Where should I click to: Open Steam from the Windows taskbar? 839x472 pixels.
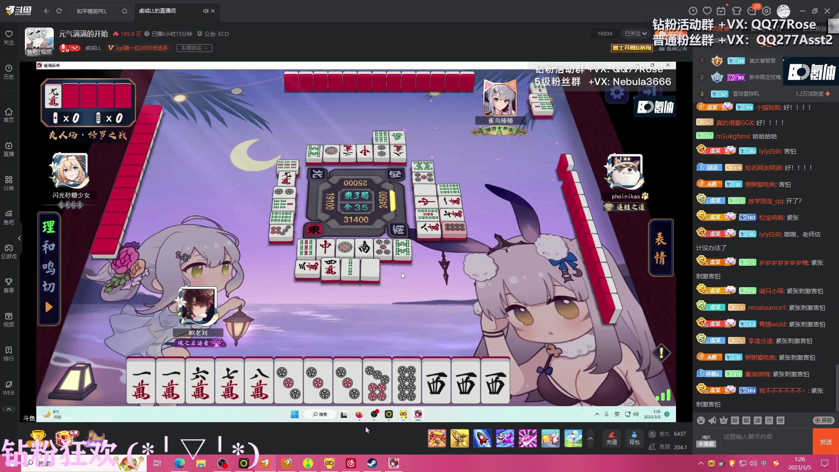pyautogui.click(x=372, y=463)
